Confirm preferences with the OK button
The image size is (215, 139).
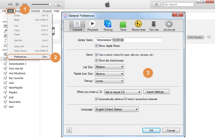click(x=151, y=130)
